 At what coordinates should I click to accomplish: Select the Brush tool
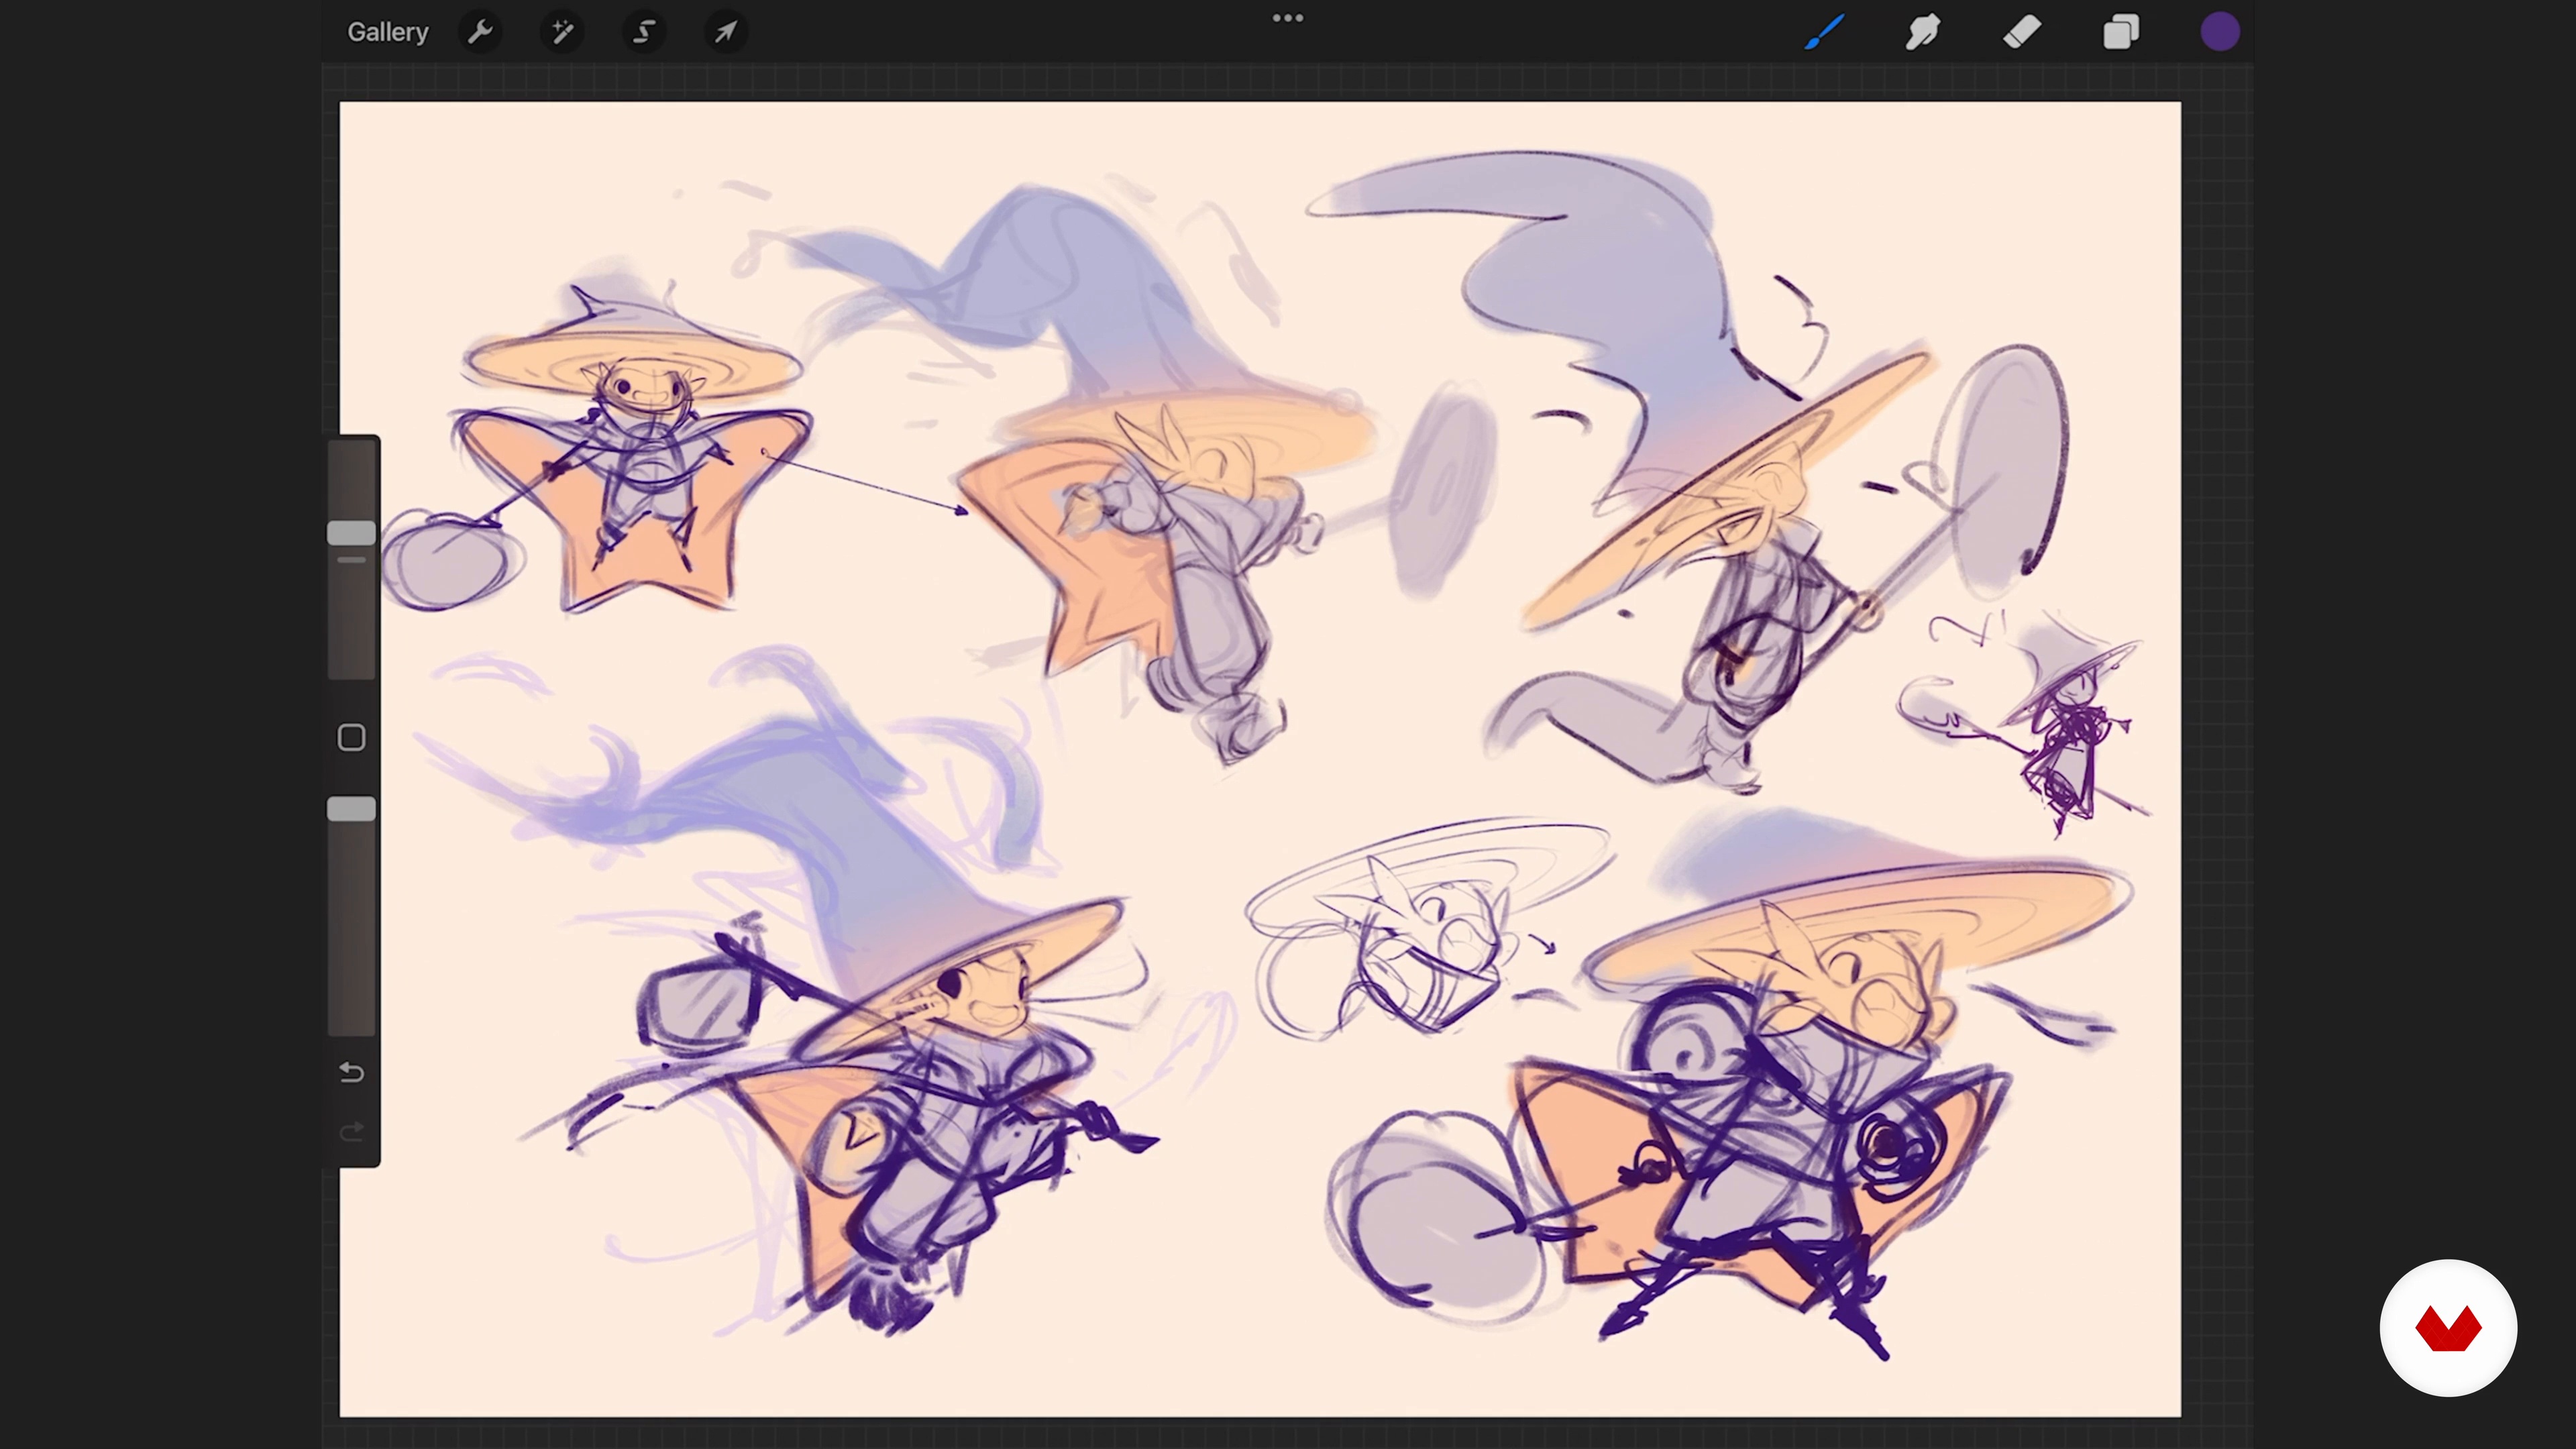pyautogui.click(x=1824, y=32)
